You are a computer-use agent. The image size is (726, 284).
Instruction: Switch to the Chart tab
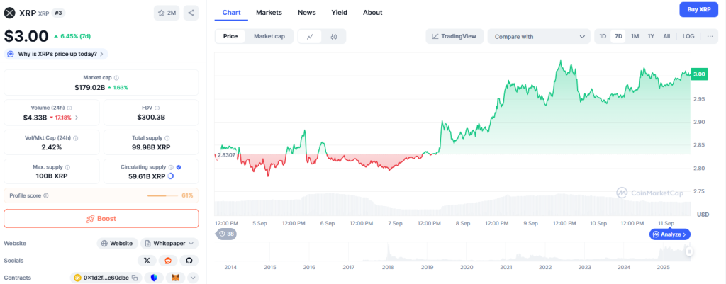(232, 13)
